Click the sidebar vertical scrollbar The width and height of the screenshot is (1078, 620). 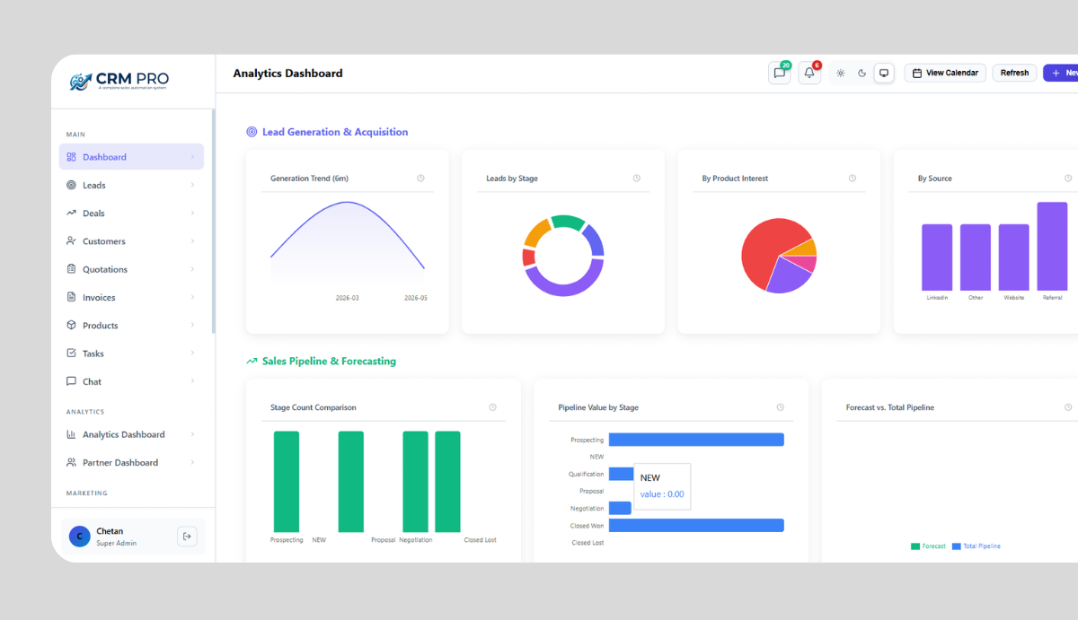point(213,221)
